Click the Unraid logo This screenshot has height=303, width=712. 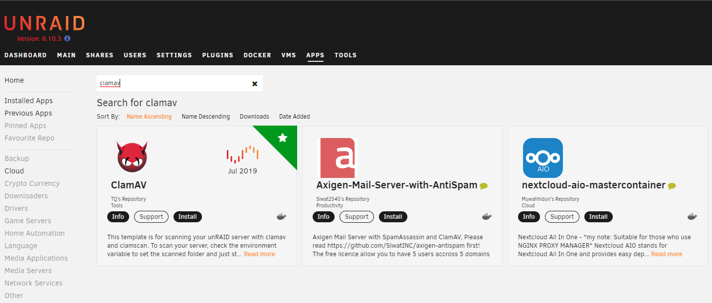click(44, 23)
